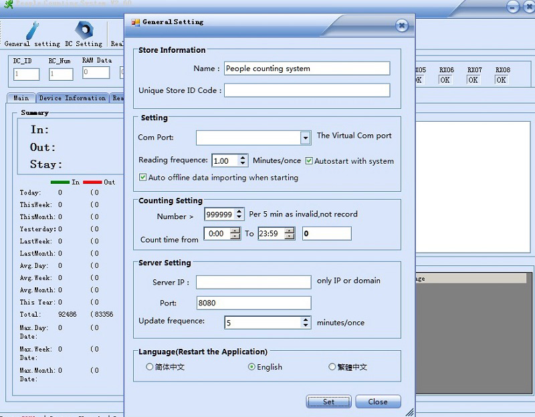
Task: Click the 'Stay:' summary label
Action: [46, 164]
